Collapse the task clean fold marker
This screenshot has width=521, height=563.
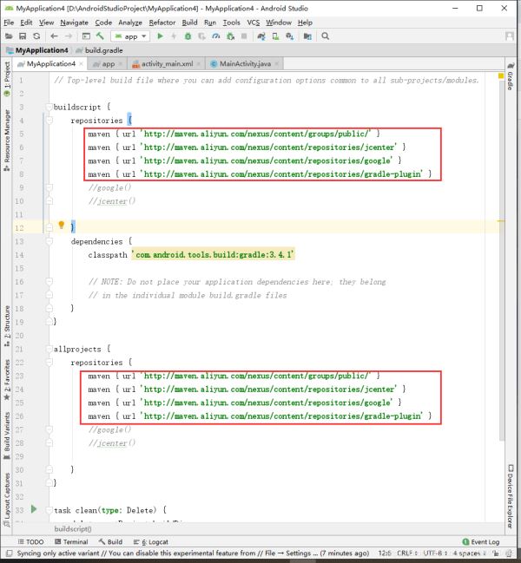pos(49,510)
